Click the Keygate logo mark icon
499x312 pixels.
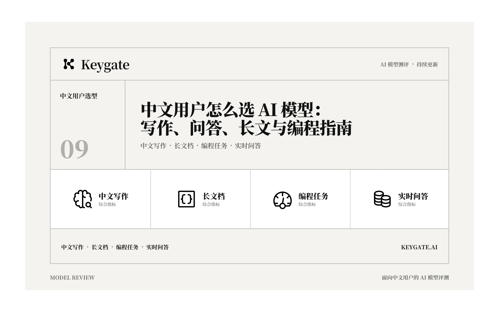69,64
